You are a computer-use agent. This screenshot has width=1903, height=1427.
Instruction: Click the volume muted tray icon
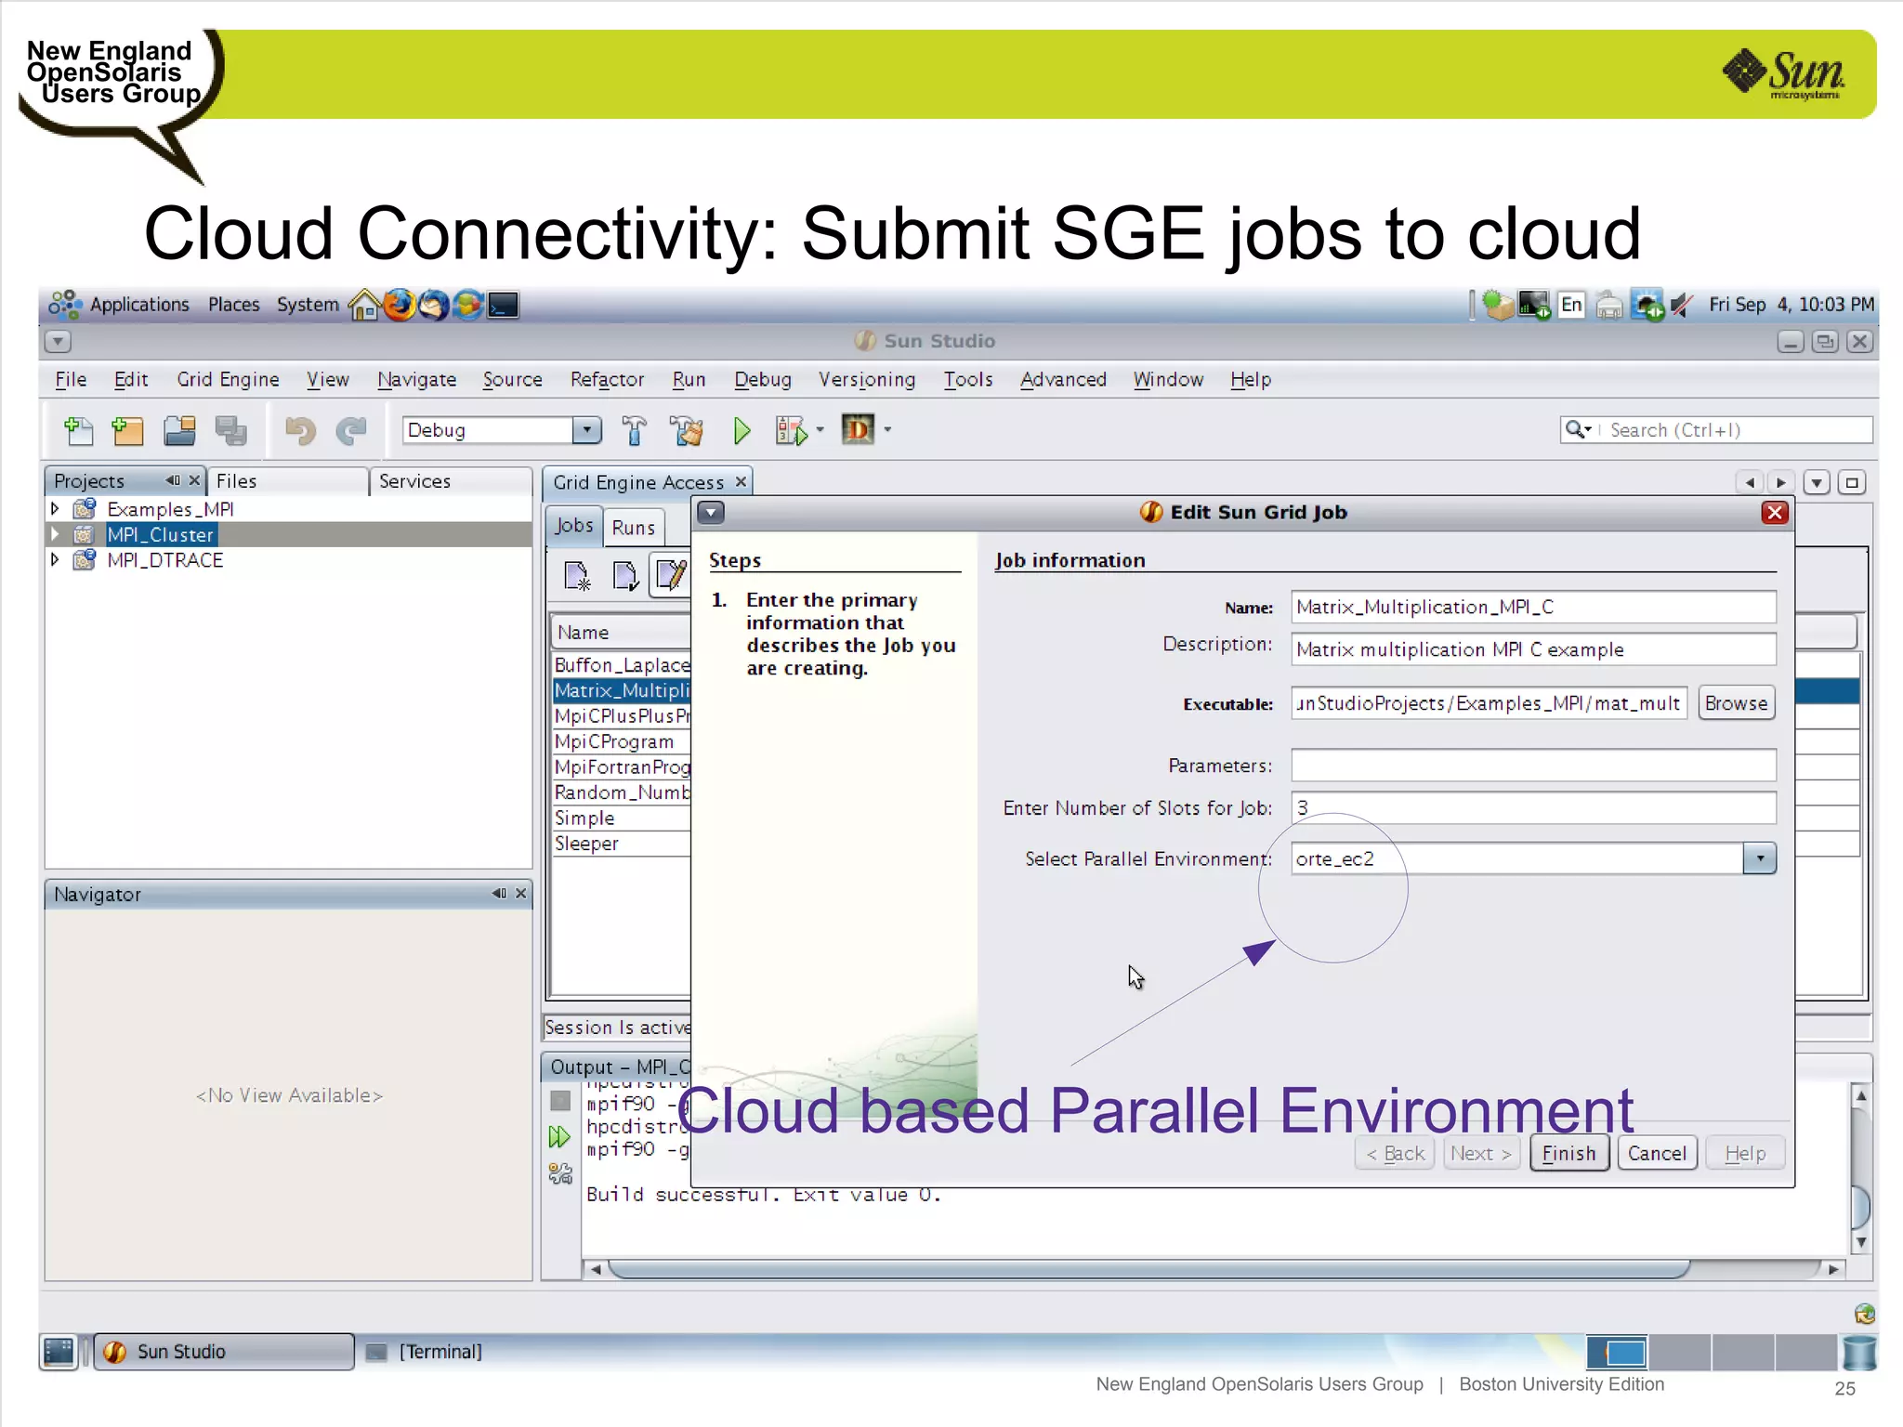point(1681,305)
